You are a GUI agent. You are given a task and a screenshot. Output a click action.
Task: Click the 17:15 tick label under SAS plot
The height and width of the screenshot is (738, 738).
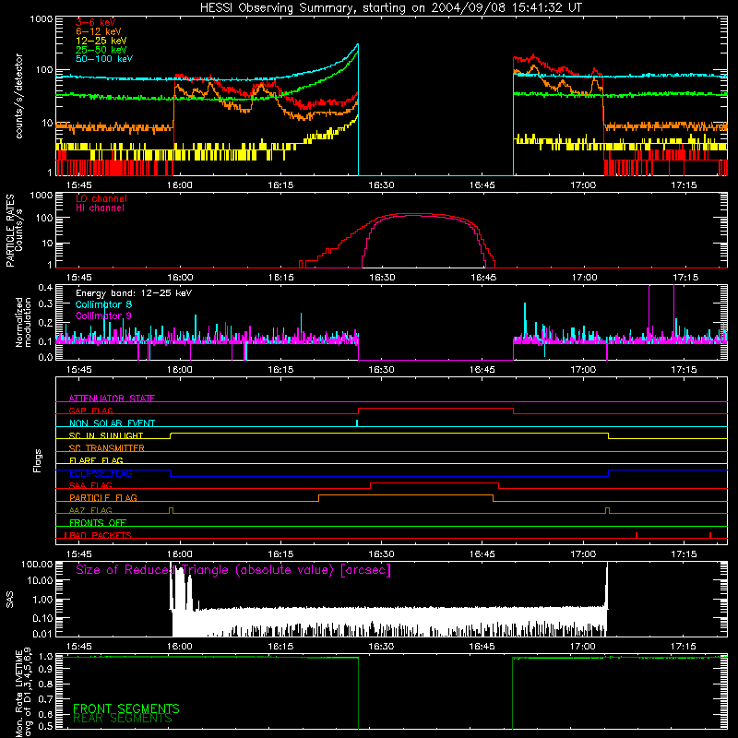click(x=684, y=647)
